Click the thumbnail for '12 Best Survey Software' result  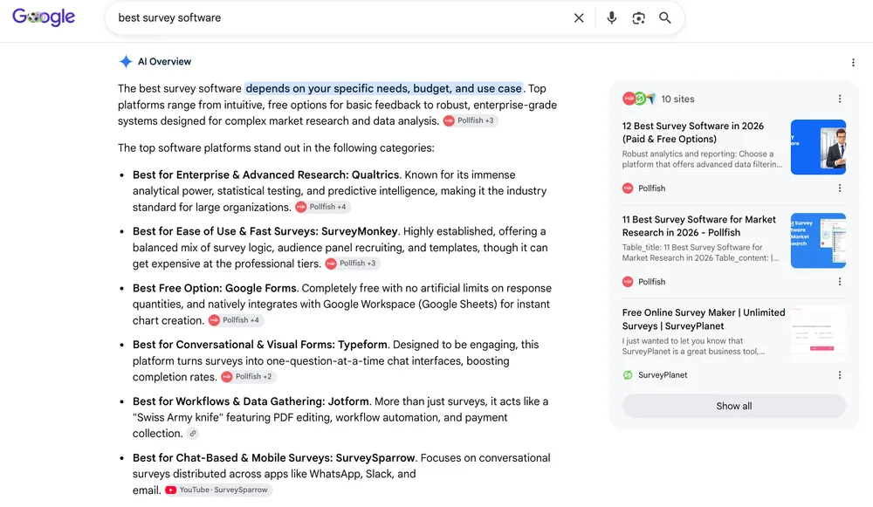818,147
